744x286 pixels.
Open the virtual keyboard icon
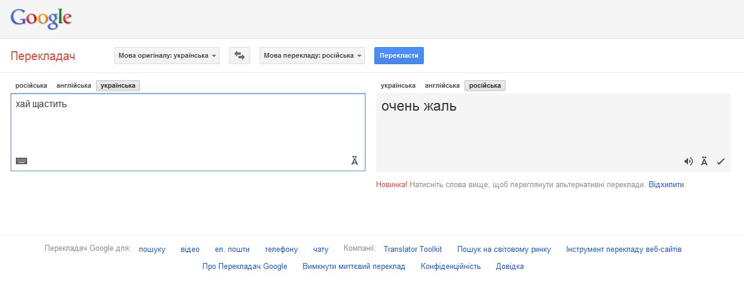[21, 161]
